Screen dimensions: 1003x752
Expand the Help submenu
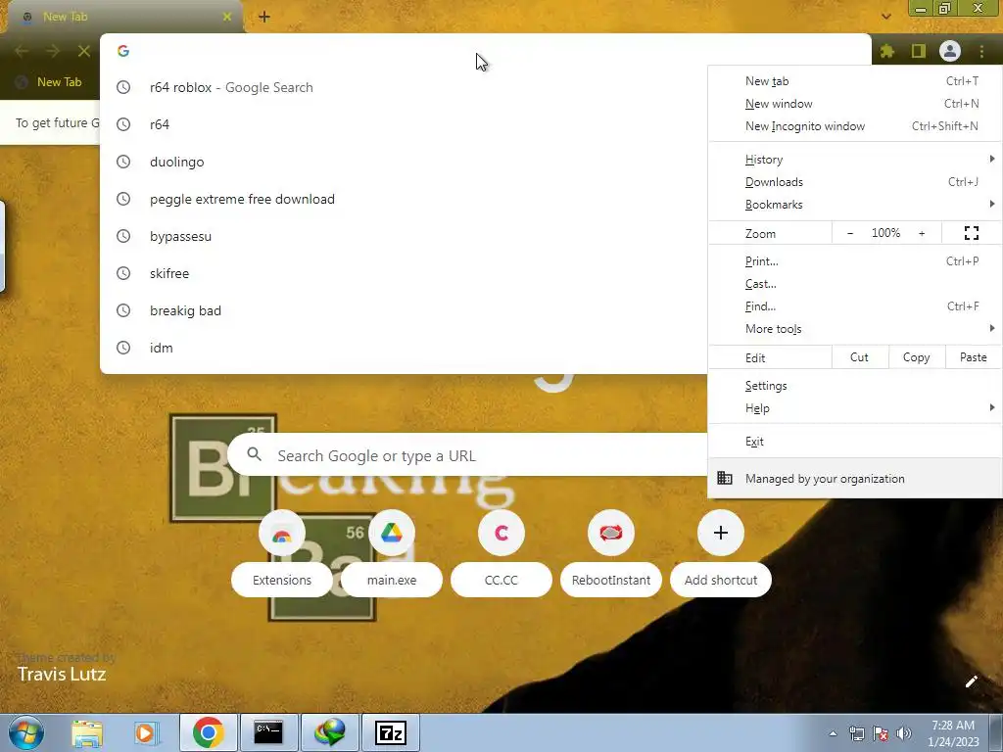[x=854, y=408]
